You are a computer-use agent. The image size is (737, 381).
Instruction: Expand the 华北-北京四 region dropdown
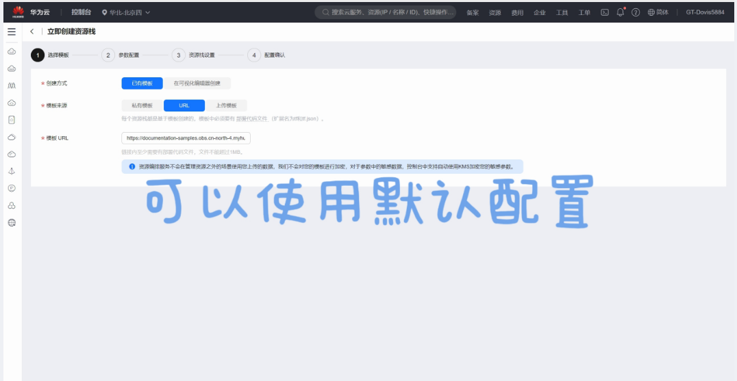pos(126,12)
